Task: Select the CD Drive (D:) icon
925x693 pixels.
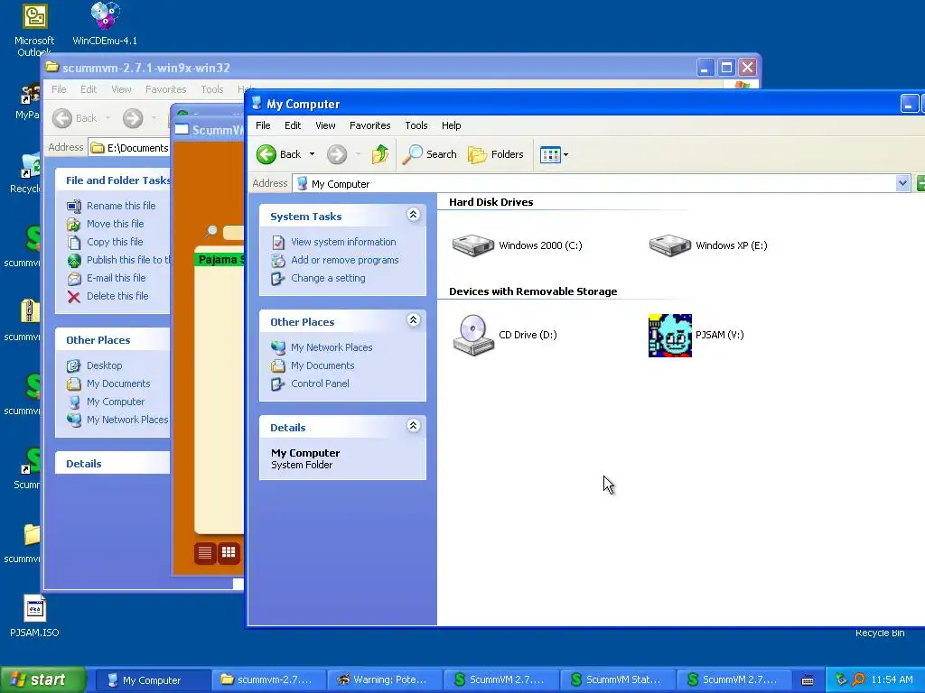Action: click(473, 335)
